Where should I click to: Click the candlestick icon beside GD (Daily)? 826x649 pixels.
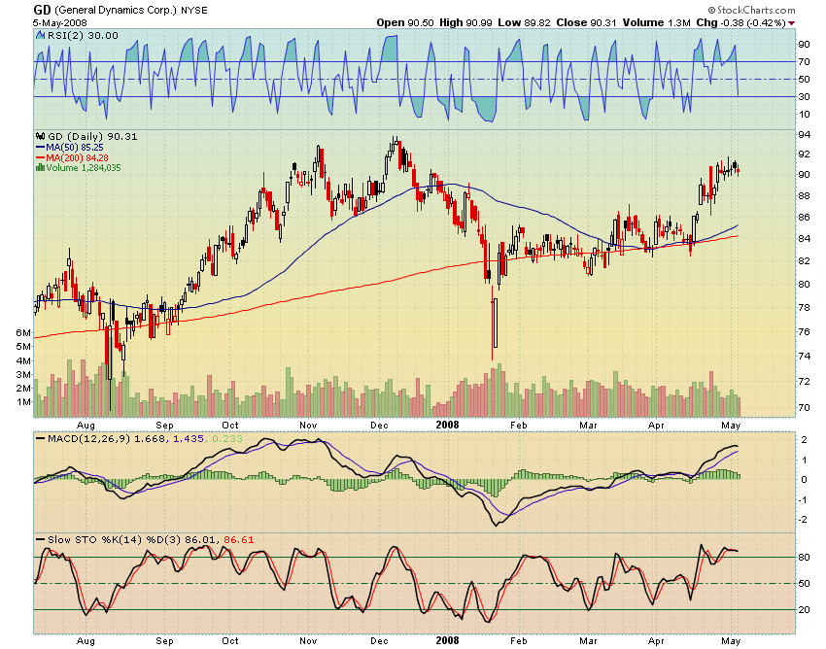coord(40,136)
